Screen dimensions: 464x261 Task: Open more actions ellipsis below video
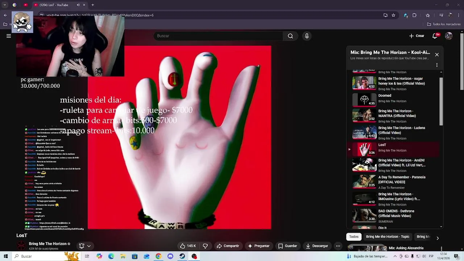(x=338, y=246)
